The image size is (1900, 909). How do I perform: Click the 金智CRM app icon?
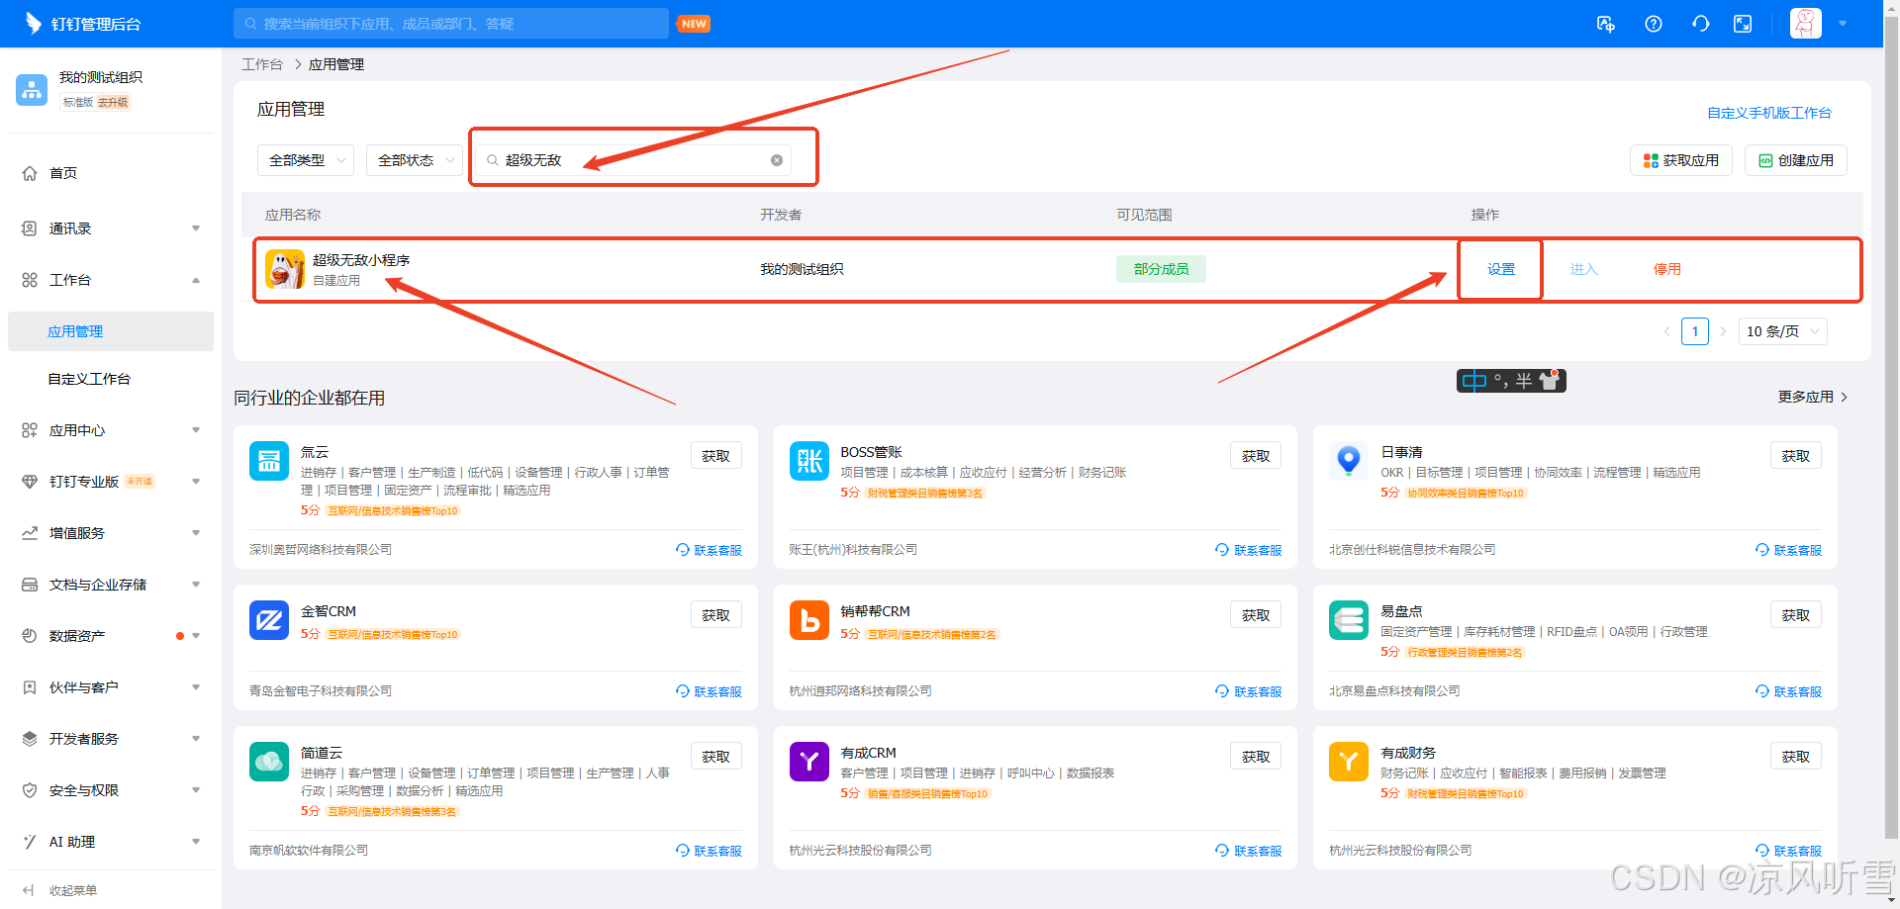[x=269, y=620]
